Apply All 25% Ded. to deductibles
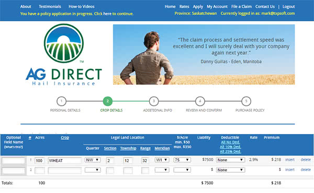The height and width of the screenshot is (193, 314). [x=230, y=152]
